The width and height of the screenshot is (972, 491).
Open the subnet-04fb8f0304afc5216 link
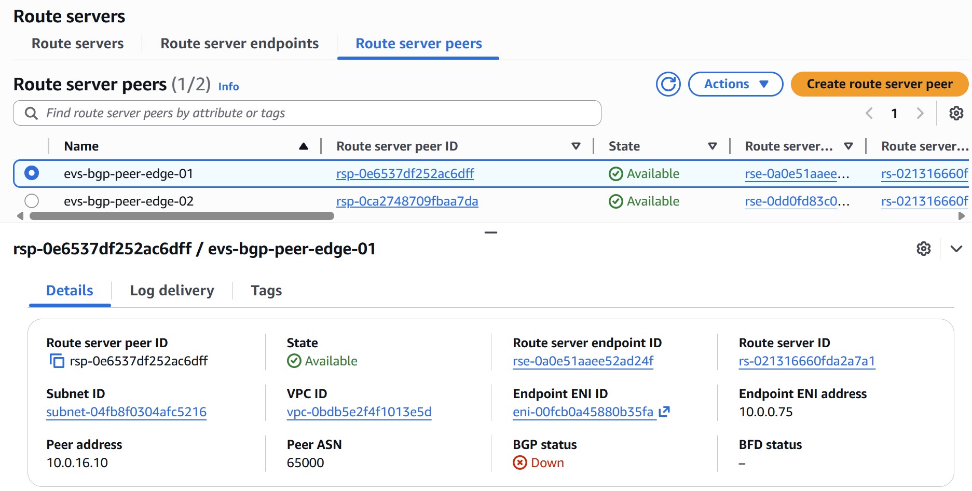(126, 412)
